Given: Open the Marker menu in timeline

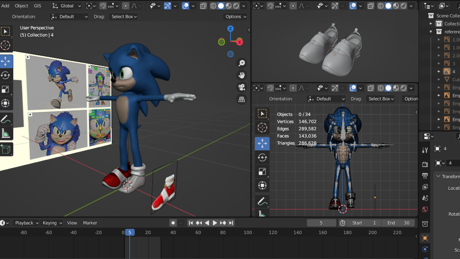Looking at the screenshot, I should coord(90,223).
